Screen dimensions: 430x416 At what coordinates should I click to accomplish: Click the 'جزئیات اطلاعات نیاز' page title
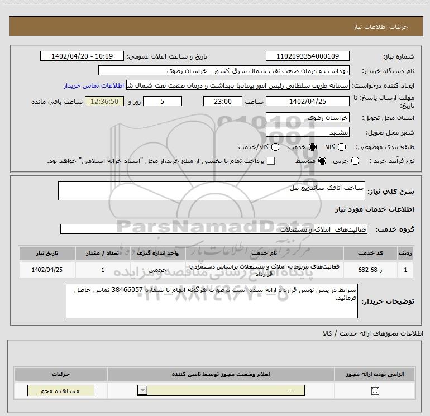click(380, 27)
